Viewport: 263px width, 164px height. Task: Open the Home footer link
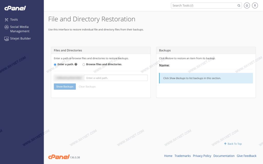168,156
